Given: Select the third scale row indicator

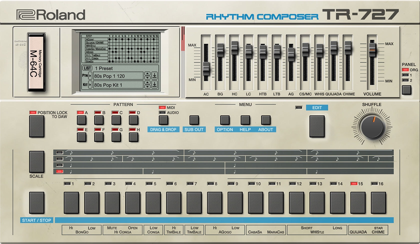Looking at the screenshot, I should pyautogui.click(x=60, y=165).
